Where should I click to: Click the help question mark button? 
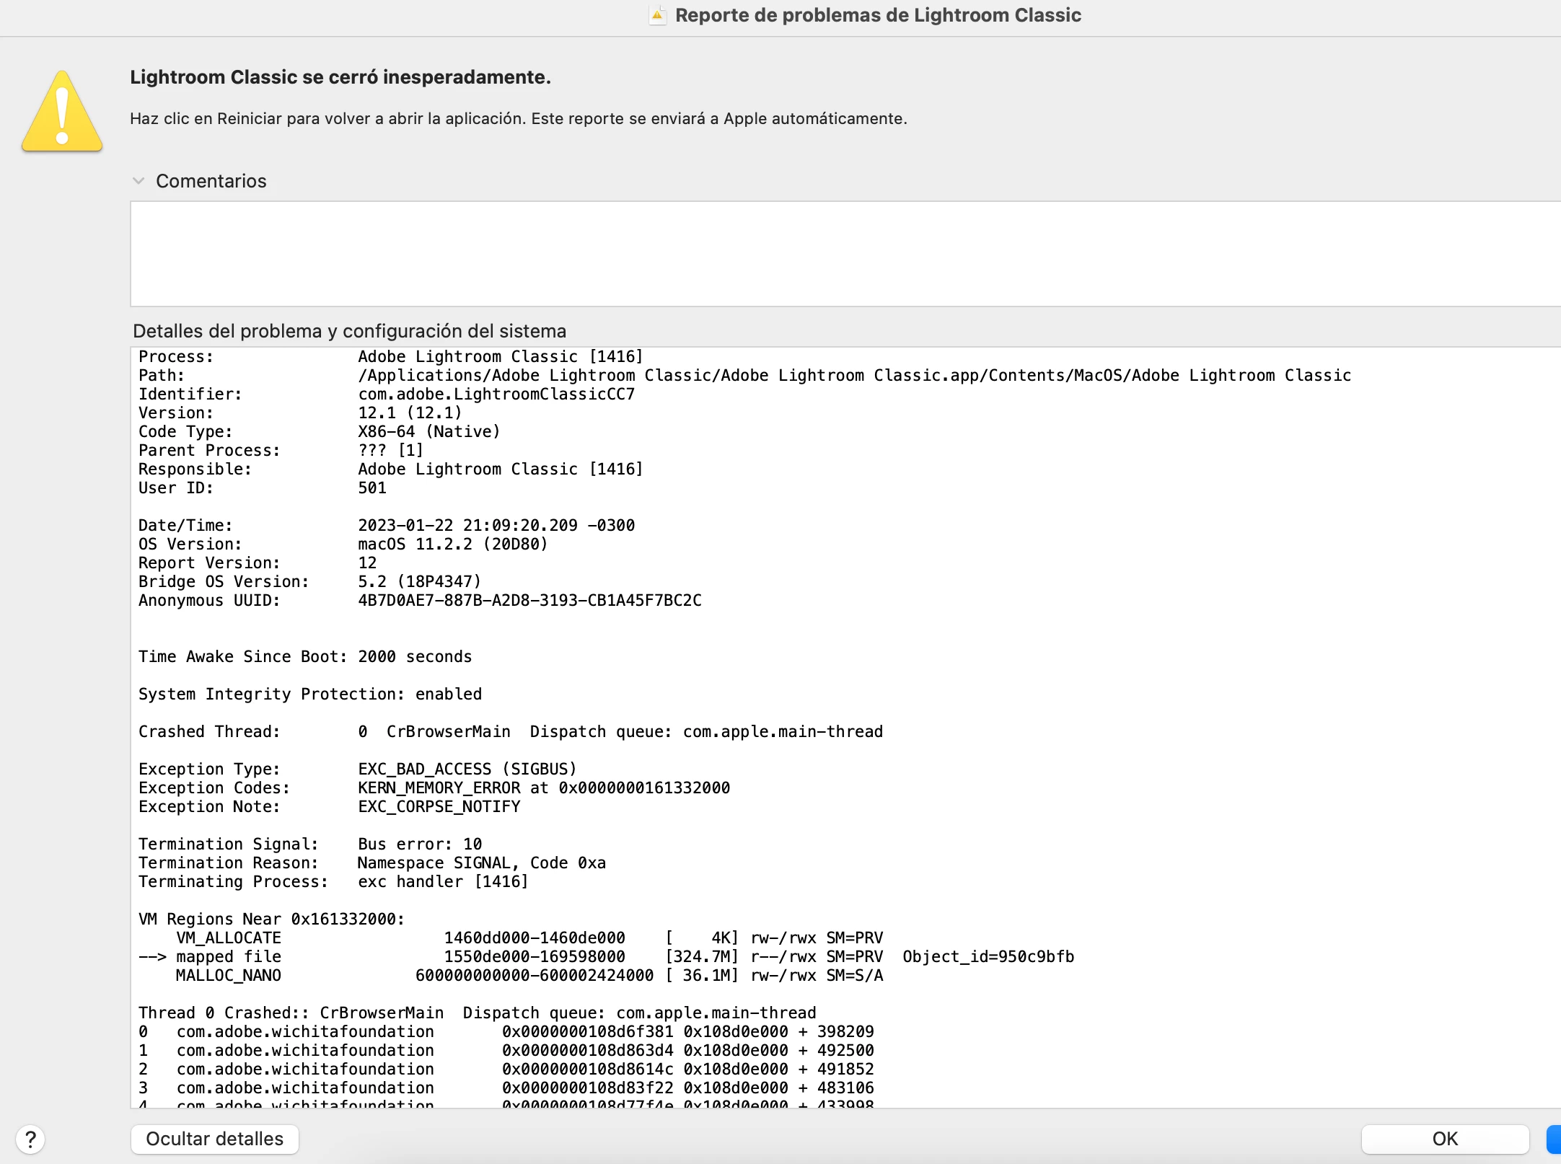30,1139
